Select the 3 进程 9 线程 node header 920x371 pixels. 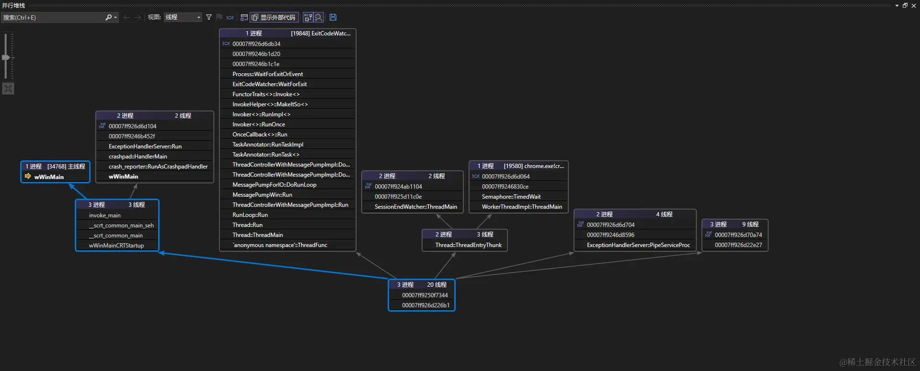point(735,225)
